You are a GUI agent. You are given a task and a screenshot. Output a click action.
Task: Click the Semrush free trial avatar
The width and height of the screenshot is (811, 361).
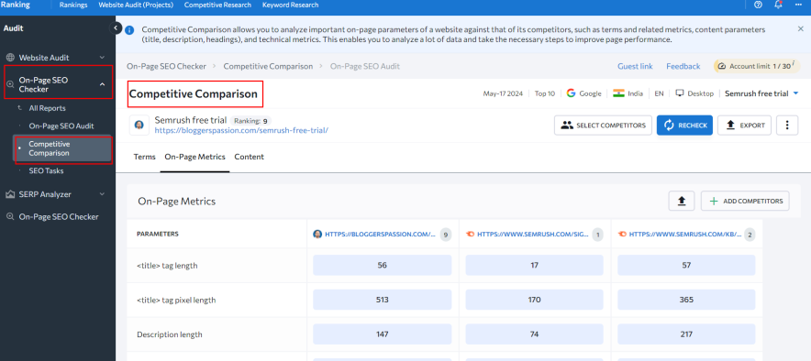[x=139, y=125]
